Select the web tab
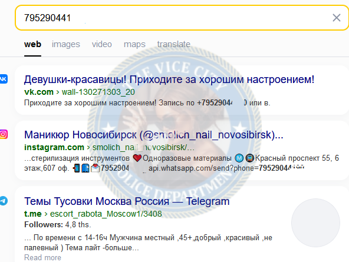 [32, 44]
